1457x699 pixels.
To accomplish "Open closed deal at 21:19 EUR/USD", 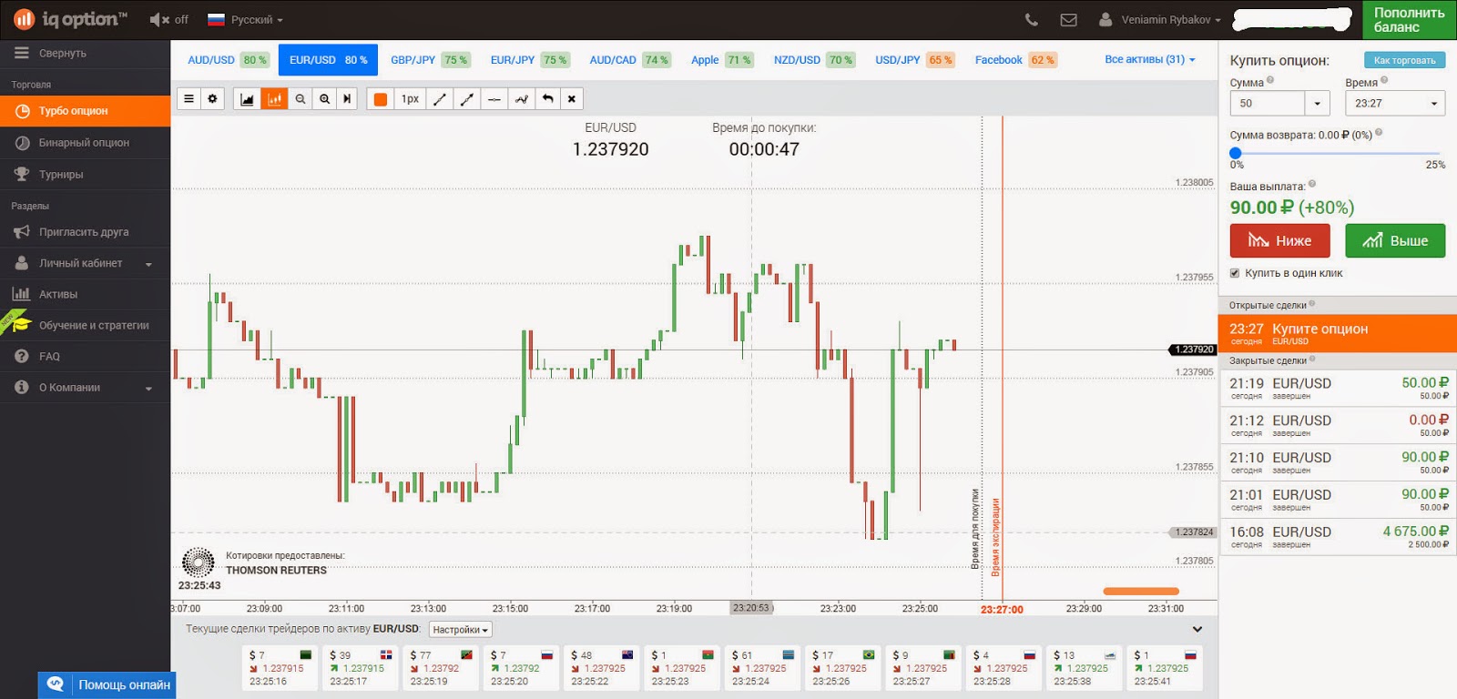I will pyautogui.click(x=1338, y=388).
